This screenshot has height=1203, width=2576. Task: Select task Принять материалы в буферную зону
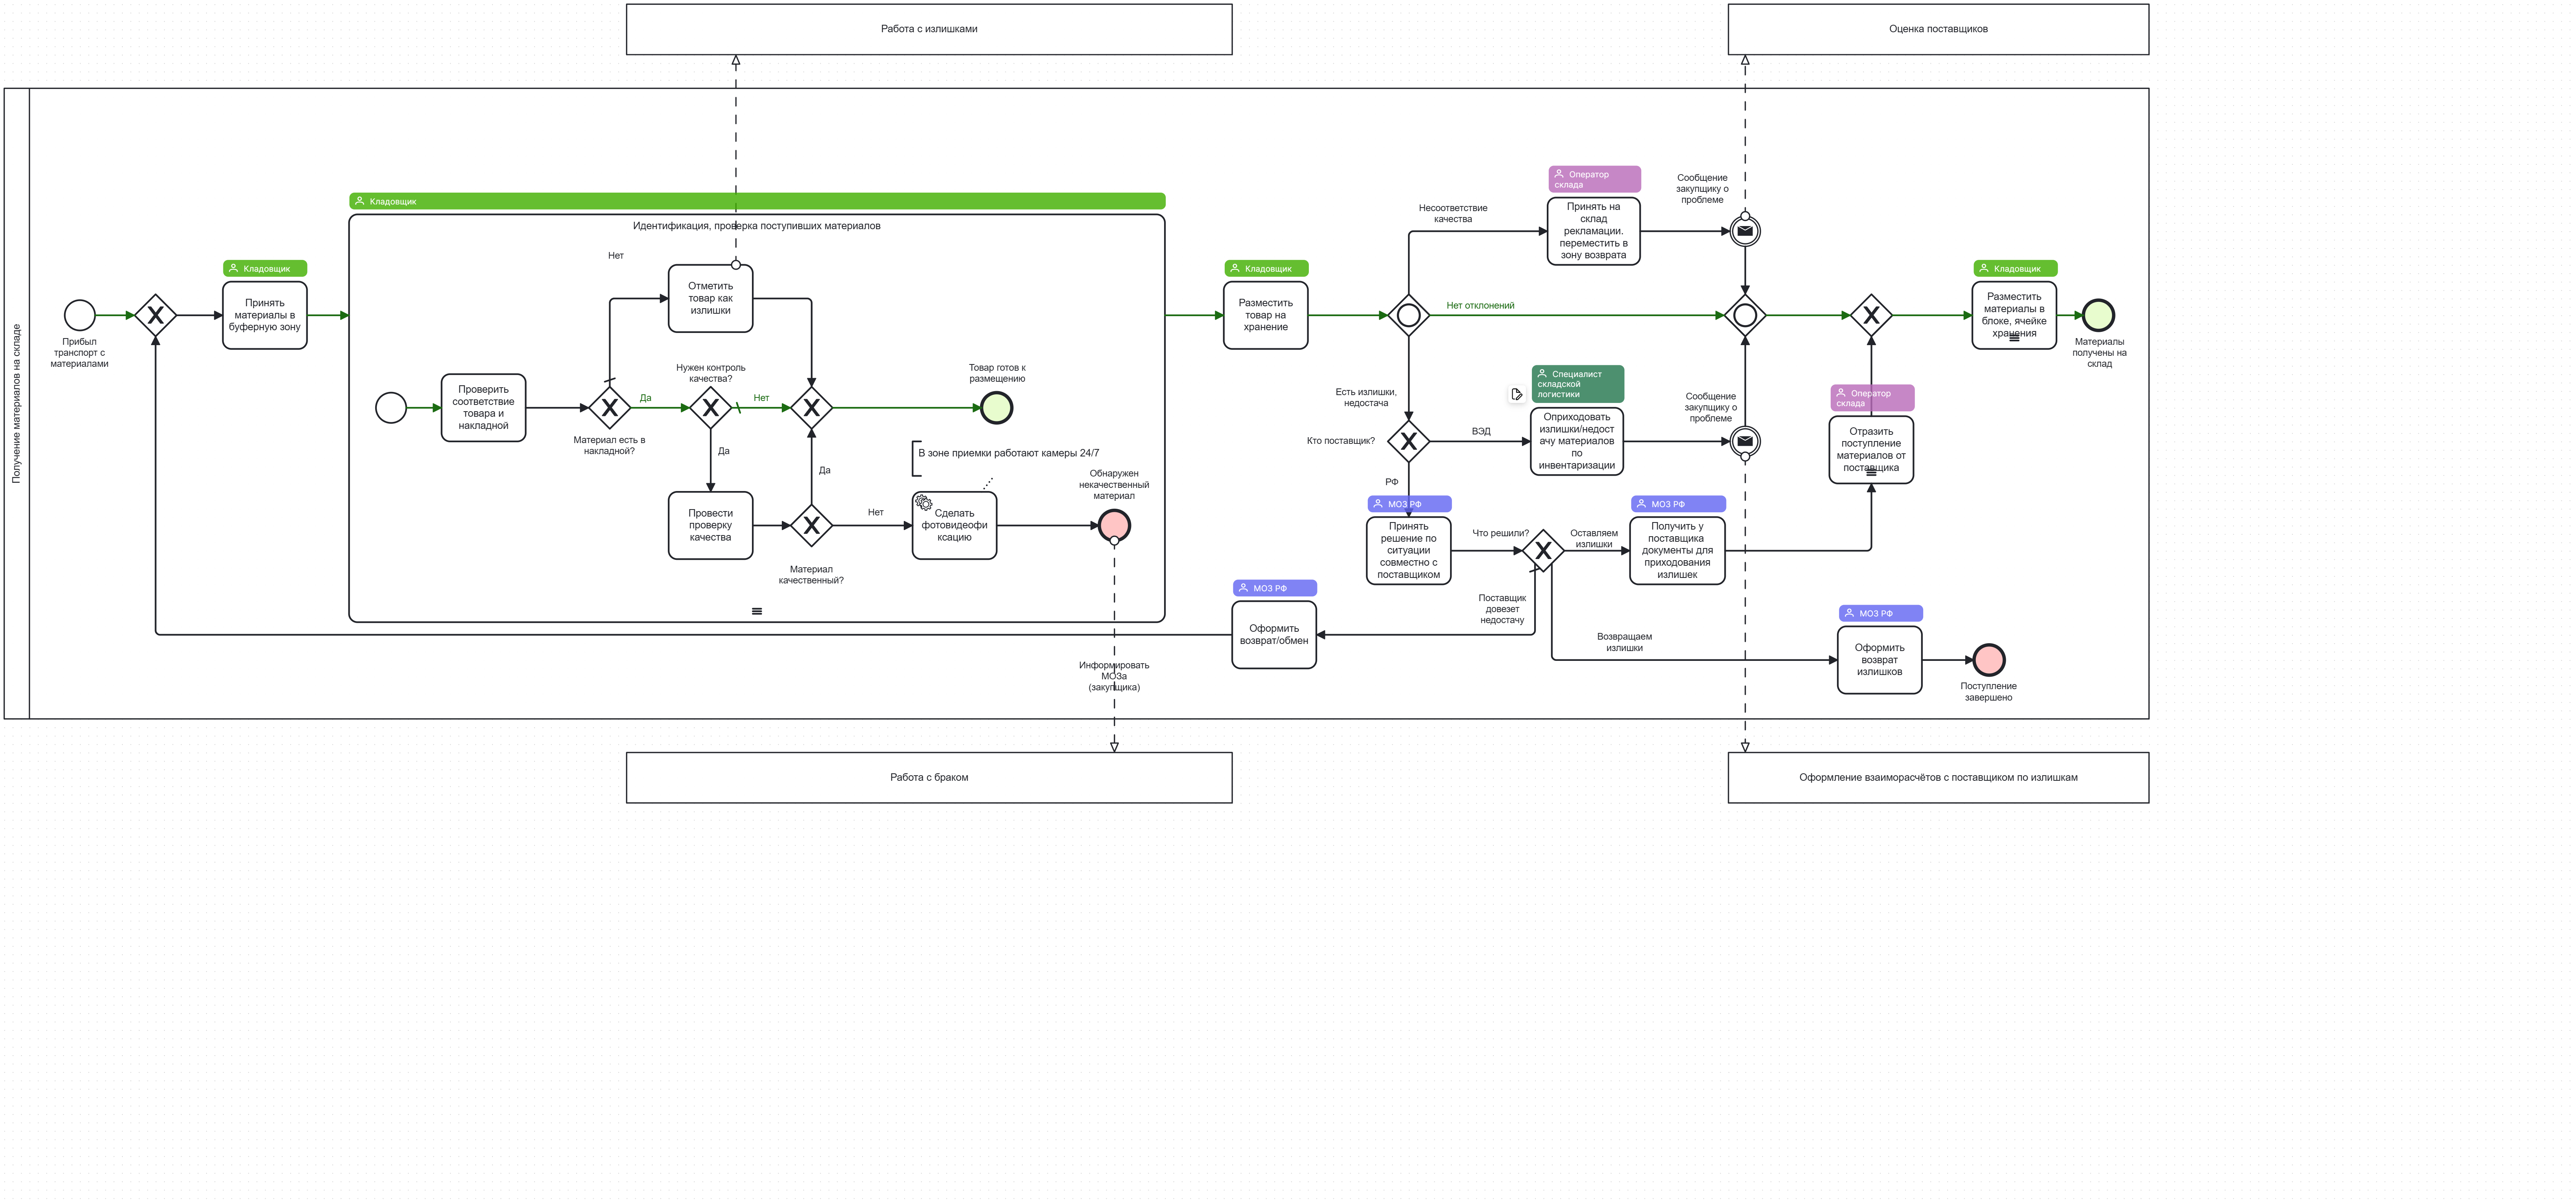[x=265, y=315]
